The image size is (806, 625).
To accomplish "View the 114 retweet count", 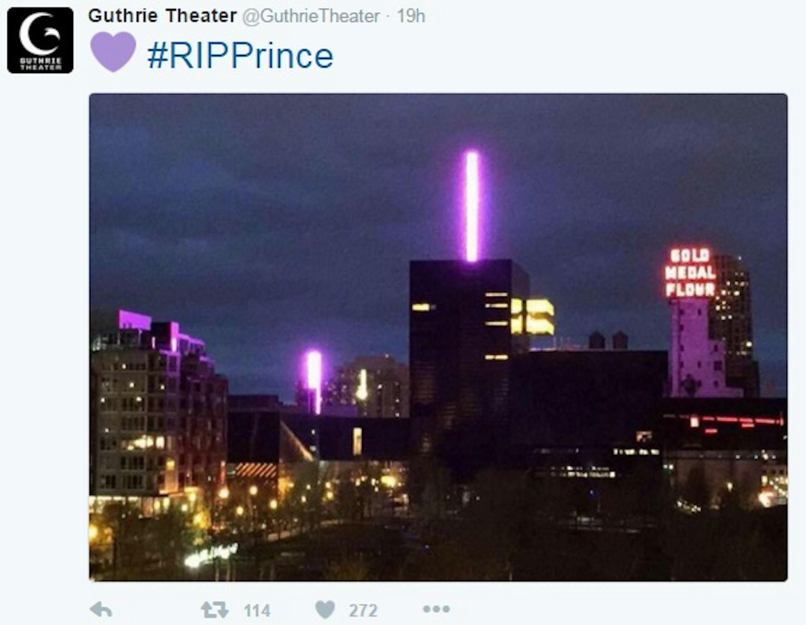I will 257,611.
